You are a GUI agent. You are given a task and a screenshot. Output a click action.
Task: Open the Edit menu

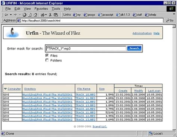[17, 9]
